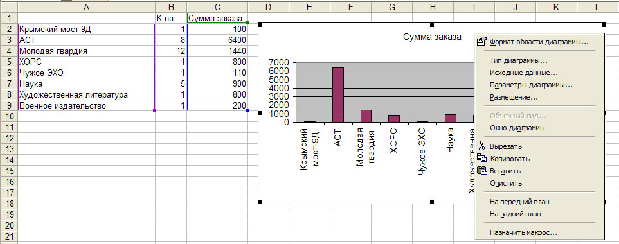Open 'Окно диаграммы' menu item
The height and width of the screenshot is (244, 619).
pyautogui.click(x=517, y=128)
